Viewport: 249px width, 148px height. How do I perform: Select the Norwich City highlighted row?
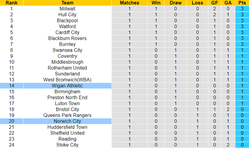coord(67,121)
